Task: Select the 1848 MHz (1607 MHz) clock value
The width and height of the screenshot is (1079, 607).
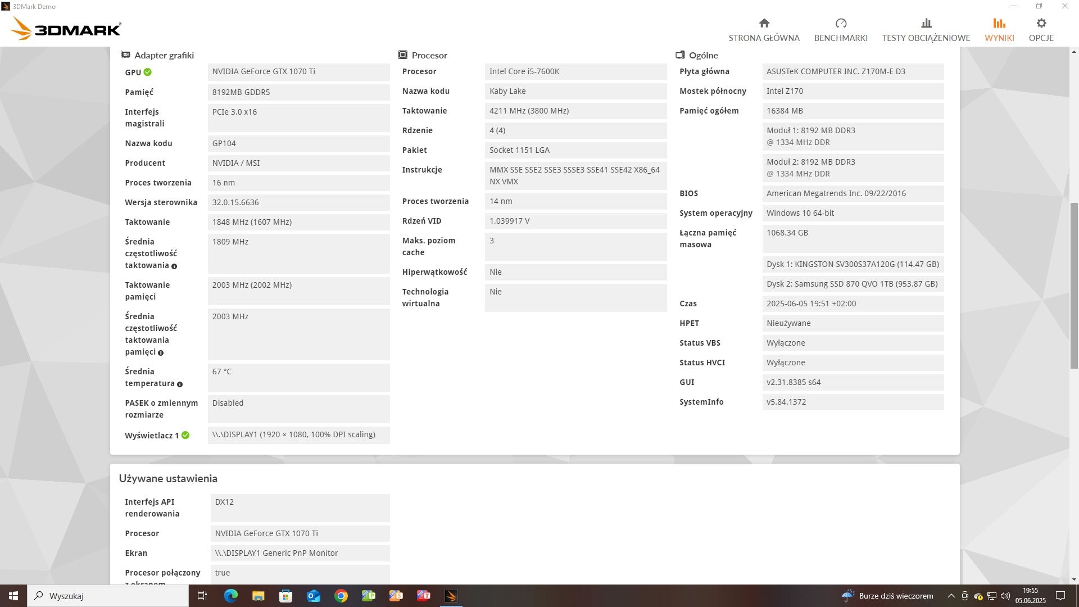Action: pos(298,222)
